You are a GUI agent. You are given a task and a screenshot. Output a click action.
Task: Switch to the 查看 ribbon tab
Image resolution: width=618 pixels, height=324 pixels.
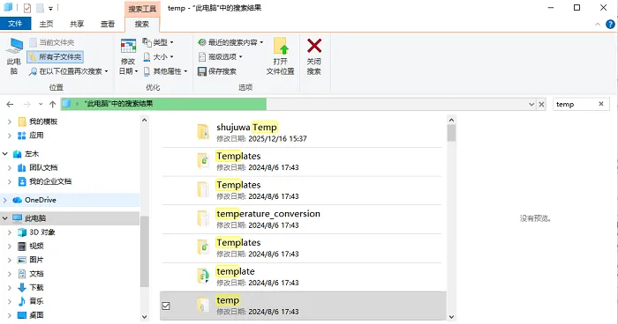[108, 24]
